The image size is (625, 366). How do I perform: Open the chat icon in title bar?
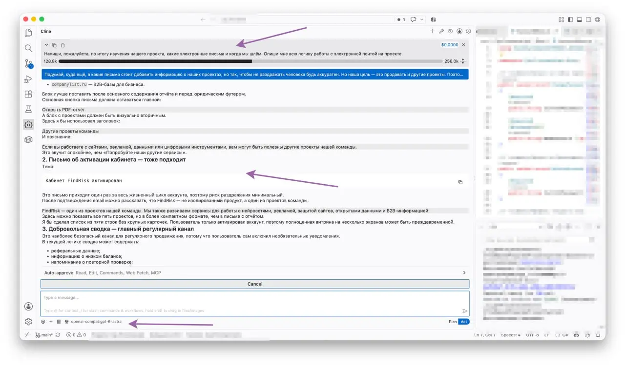414,19
